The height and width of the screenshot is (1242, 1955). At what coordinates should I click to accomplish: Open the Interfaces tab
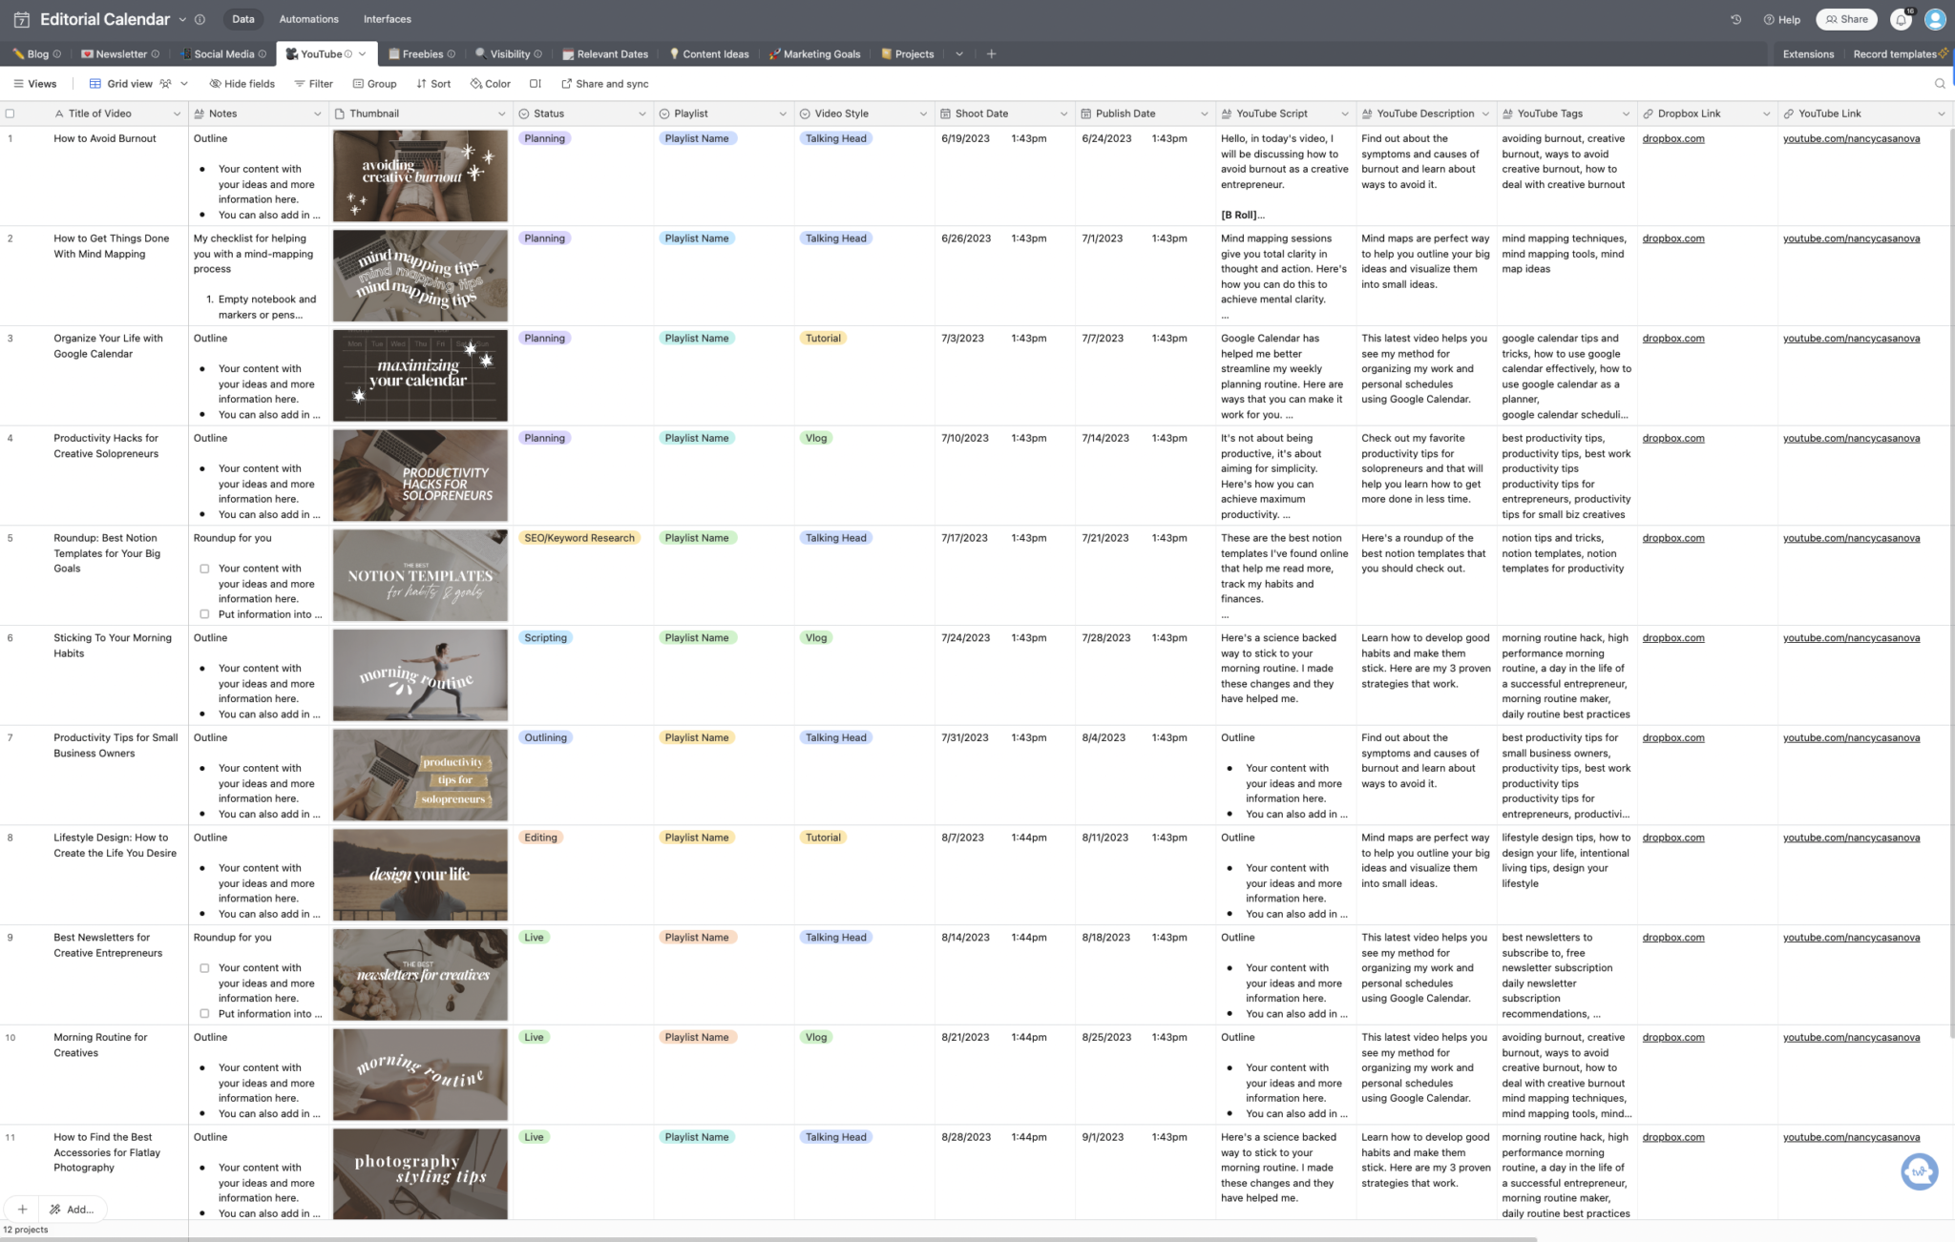(388, 19)
